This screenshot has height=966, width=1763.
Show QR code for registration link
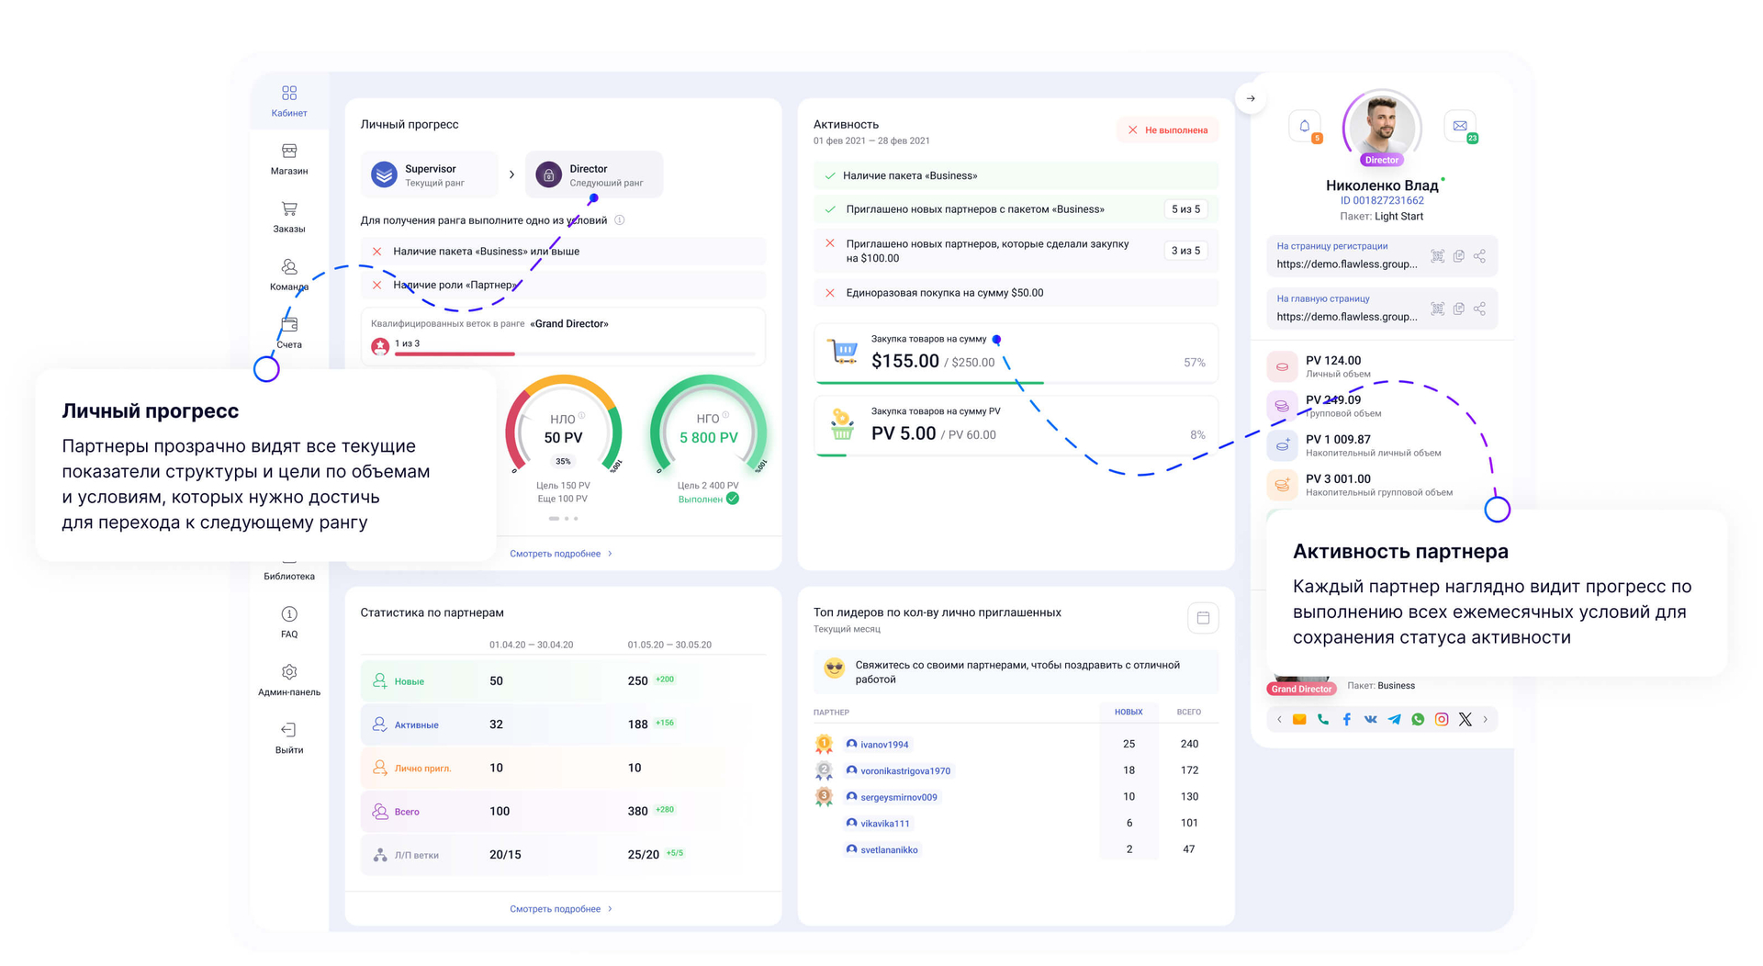(1437, 256)
